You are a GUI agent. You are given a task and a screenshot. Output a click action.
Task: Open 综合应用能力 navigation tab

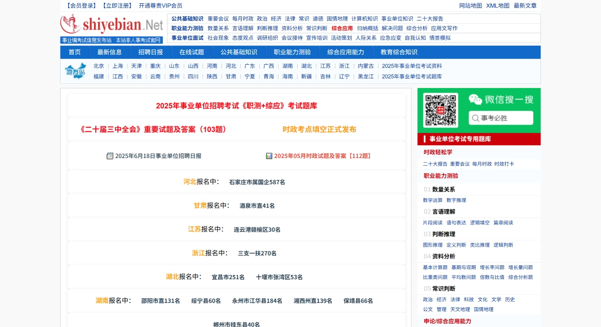[x=346, y=52]
